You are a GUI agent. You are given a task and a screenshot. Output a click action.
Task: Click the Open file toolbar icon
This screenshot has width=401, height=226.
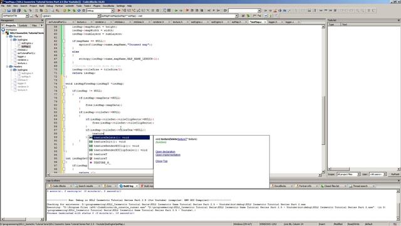coord(9,11)
